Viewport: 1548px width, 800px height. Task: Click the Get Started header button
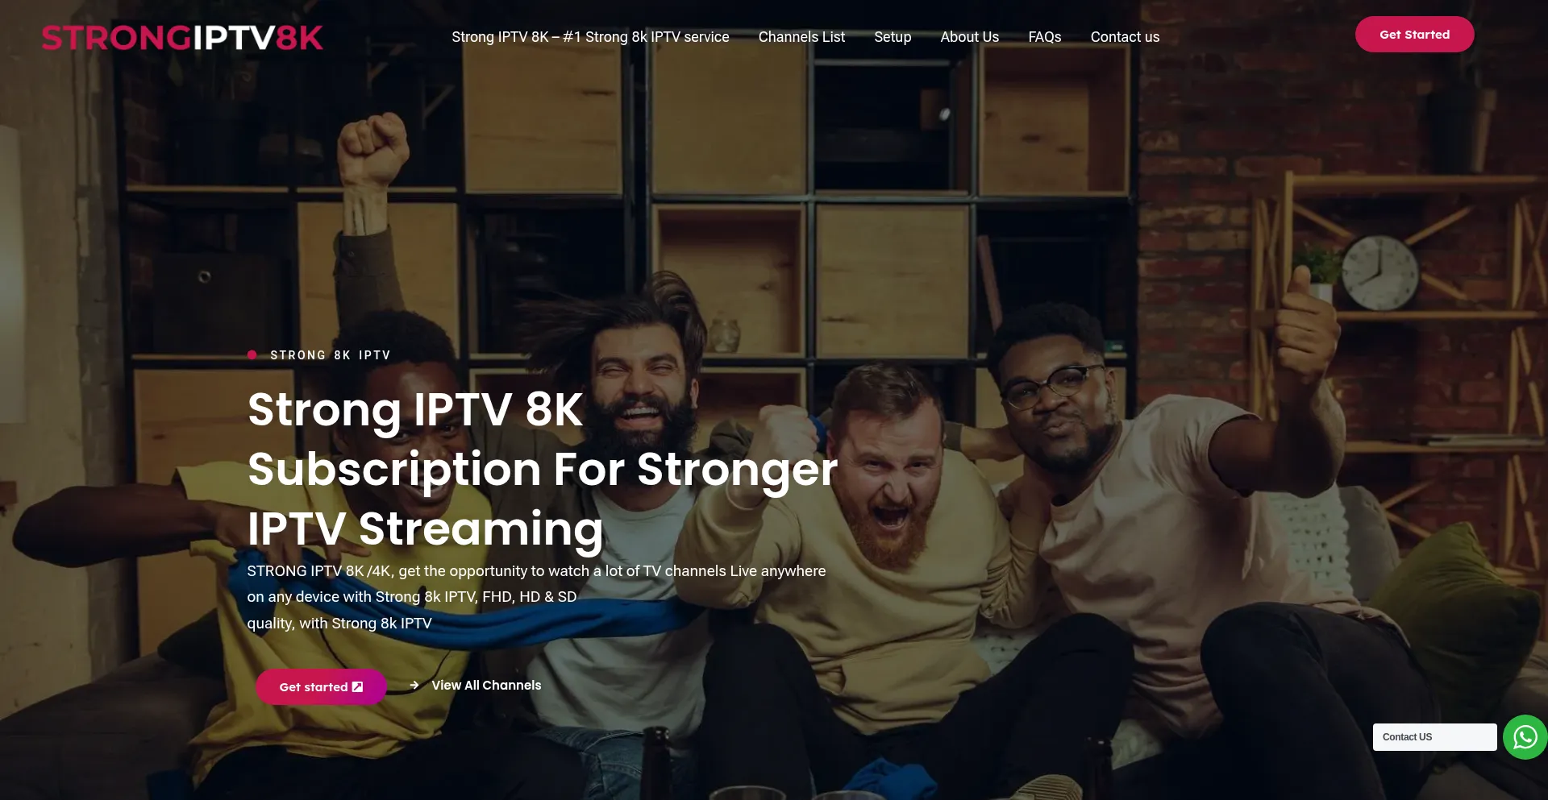[1414, 35]
